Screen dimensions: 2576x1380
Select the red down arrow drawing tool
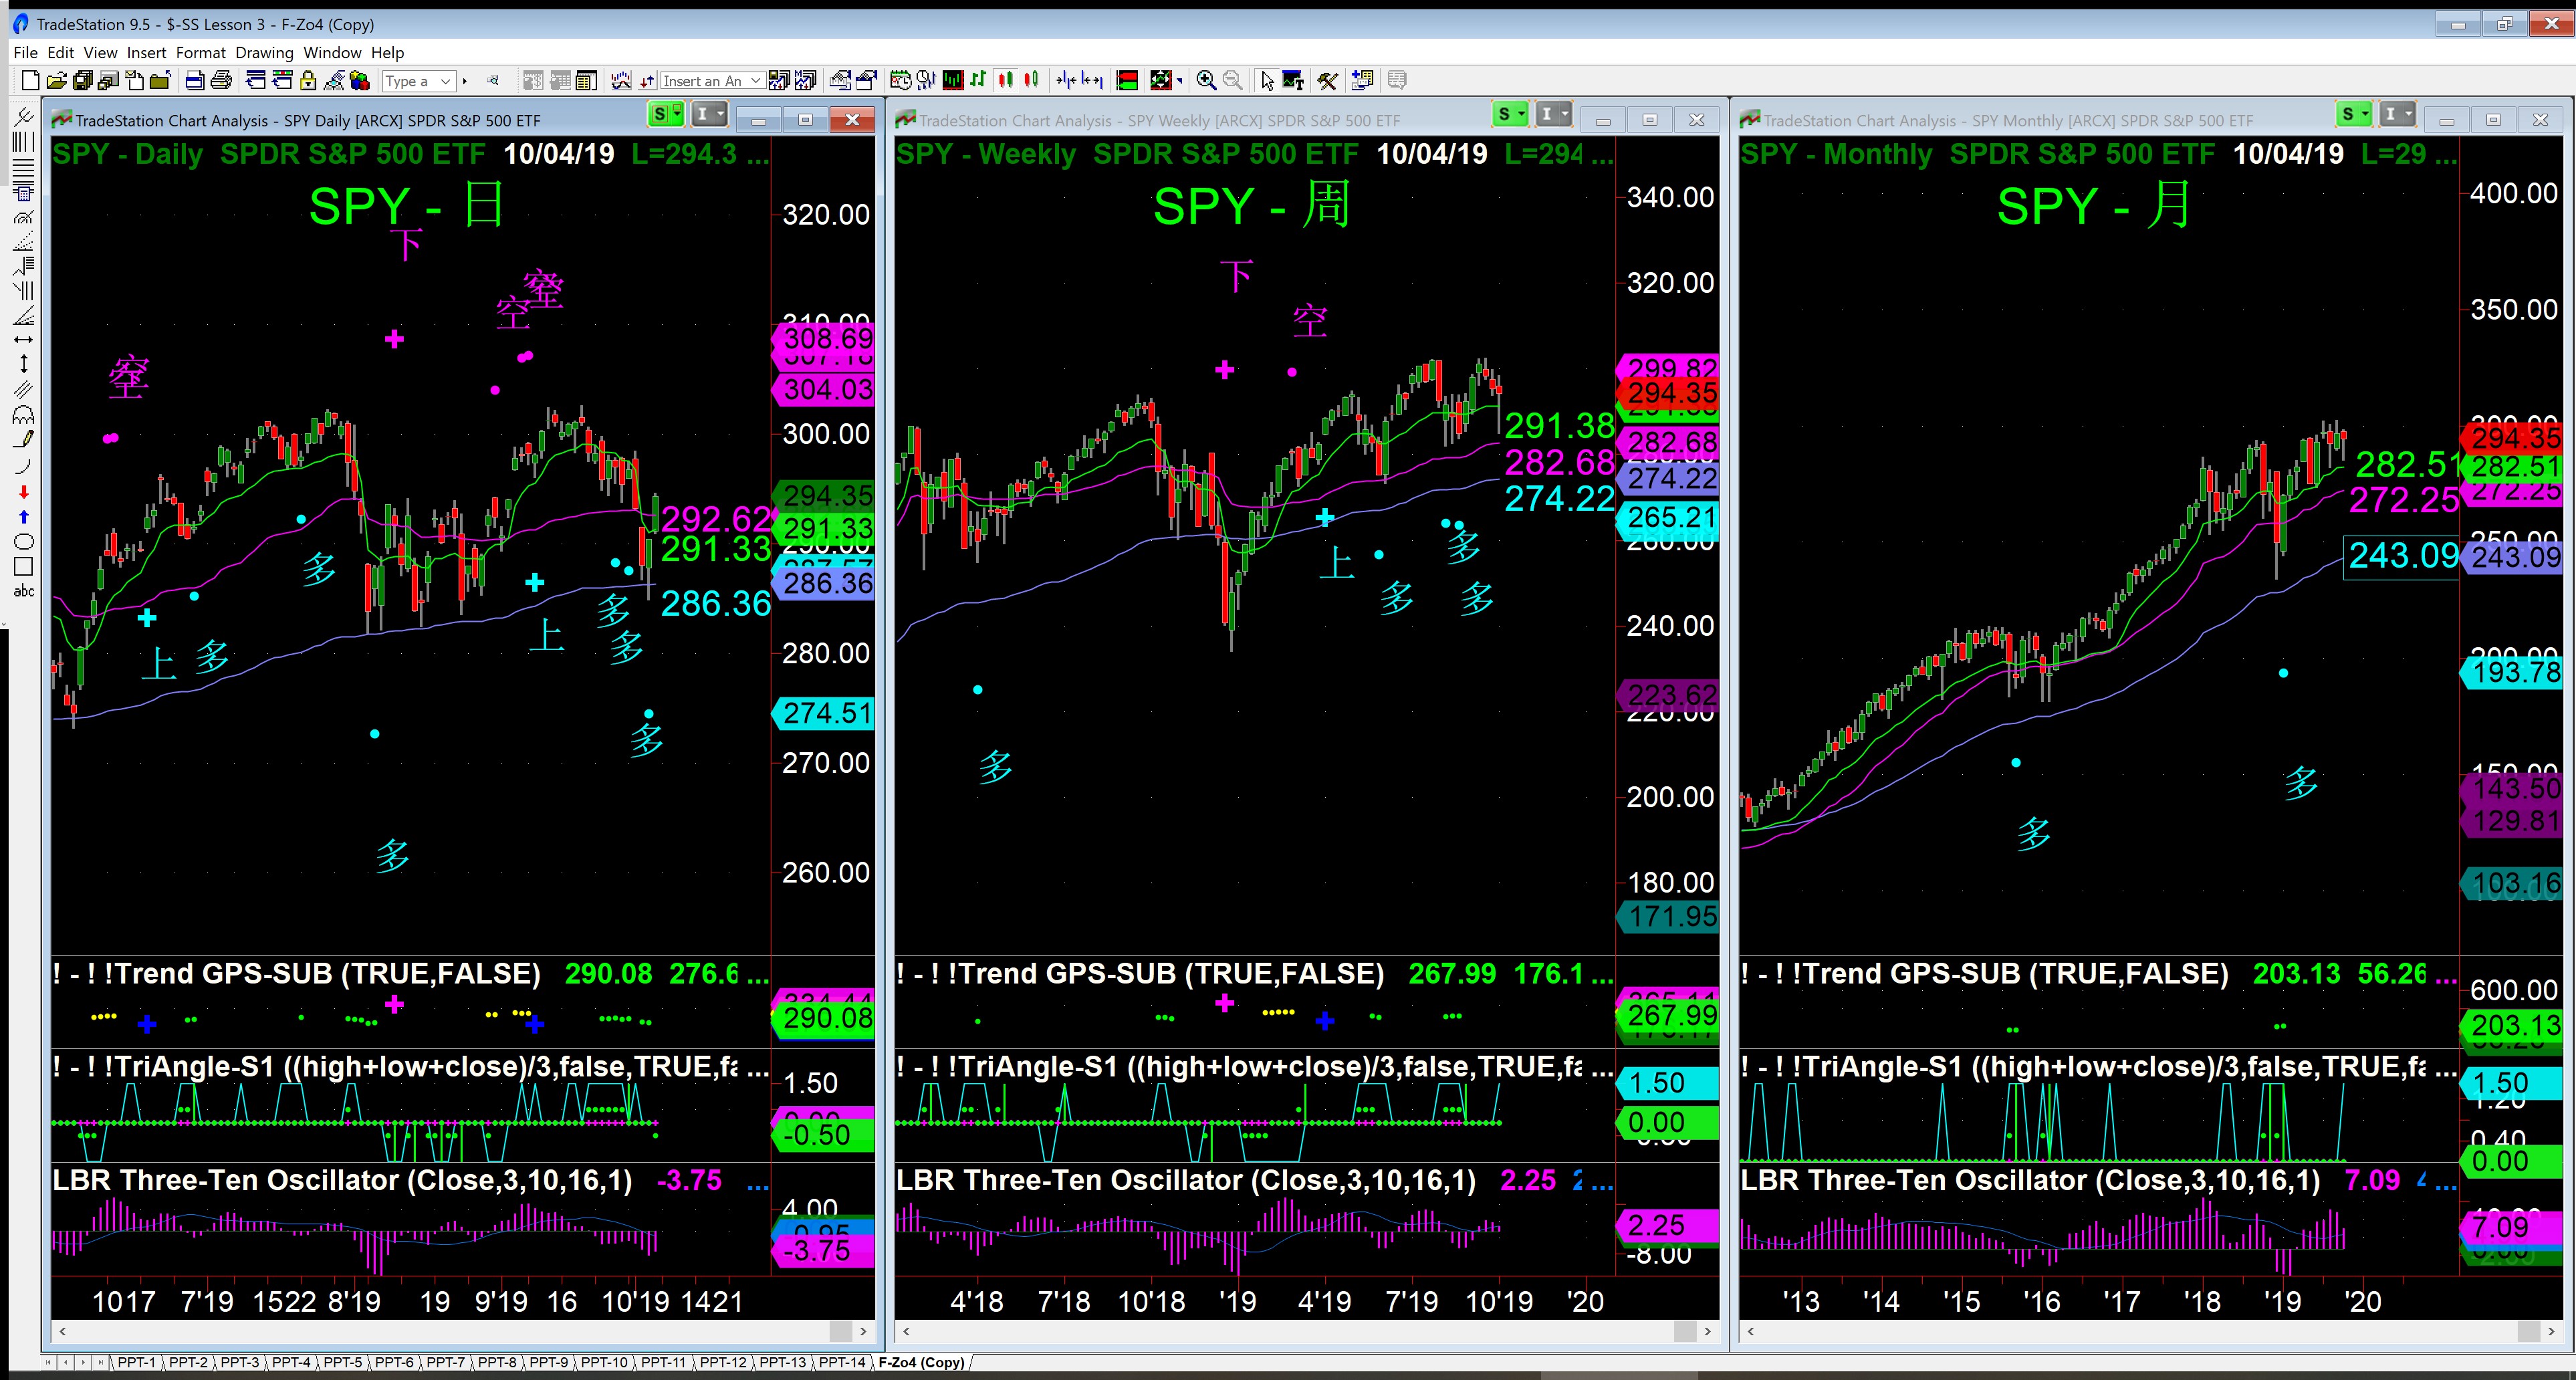click(x=24, y=492)
